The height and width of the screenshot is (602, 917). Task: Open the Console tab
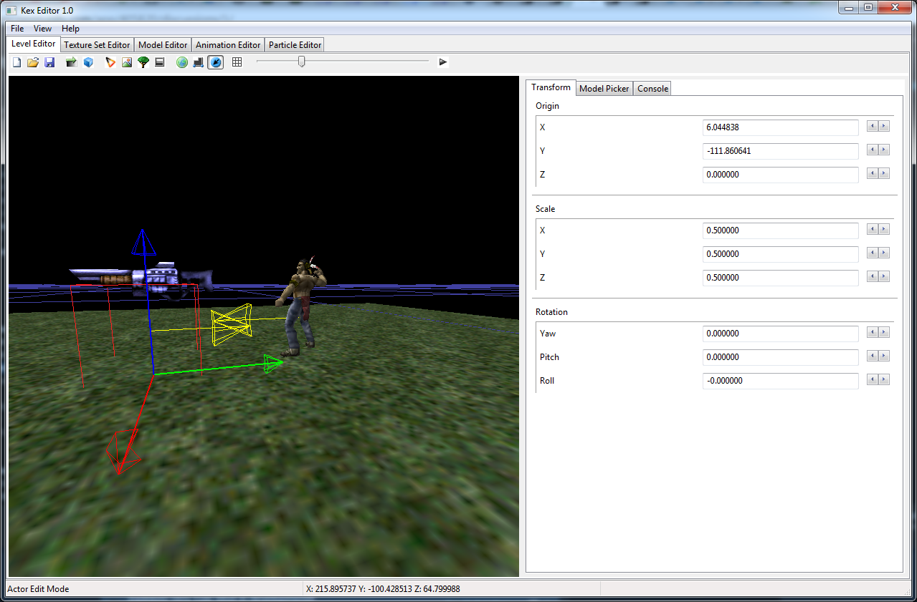point(652,89)
